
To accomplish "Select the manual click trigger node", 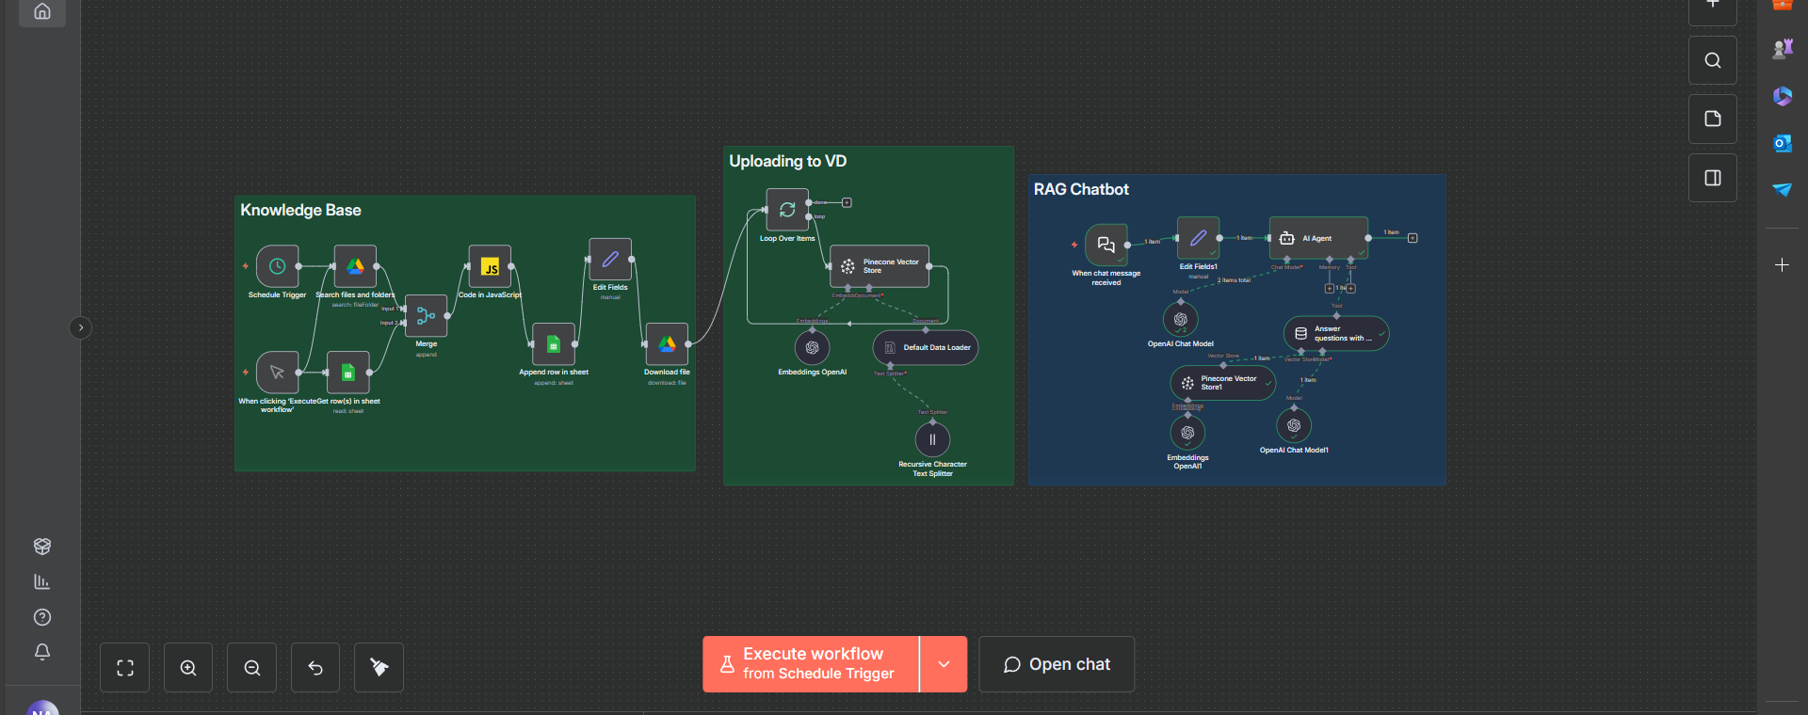I will (x=278, y=373).
